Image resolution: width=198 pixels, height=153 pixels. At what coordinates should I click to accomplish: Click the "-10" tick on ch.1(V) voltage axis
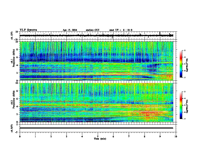coord(16,39)
